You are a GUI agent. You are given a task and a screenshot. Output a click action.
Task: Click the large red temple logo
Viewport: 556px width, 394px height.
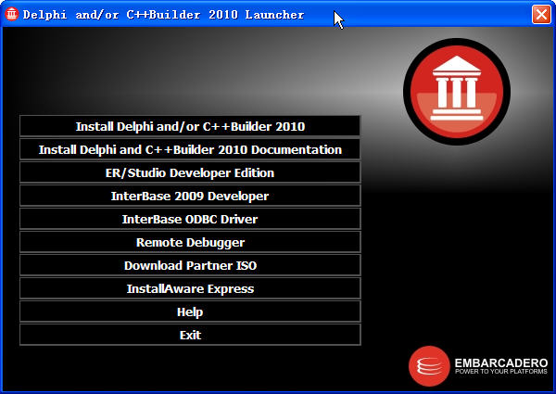(x=457, y=92)
